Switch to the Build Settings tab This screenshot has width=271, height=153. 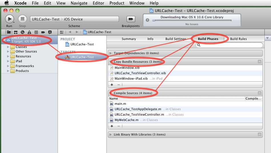(x=176, y=39)
